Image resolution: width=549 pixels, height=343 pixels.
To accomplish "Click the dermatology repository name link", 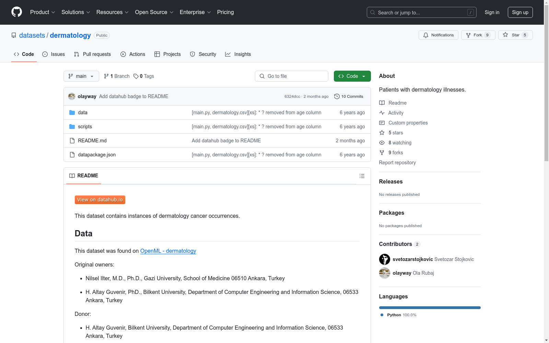I will [70, 35].
